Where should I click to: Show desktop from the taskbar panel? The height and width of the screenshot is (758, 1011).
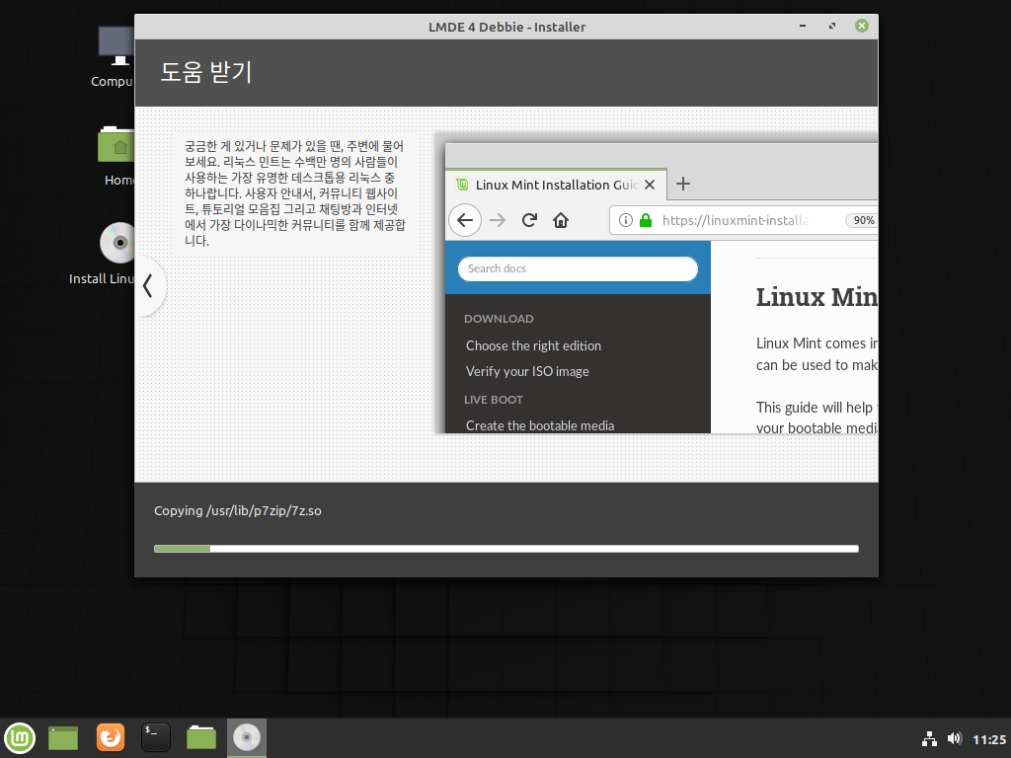point(63,738)
